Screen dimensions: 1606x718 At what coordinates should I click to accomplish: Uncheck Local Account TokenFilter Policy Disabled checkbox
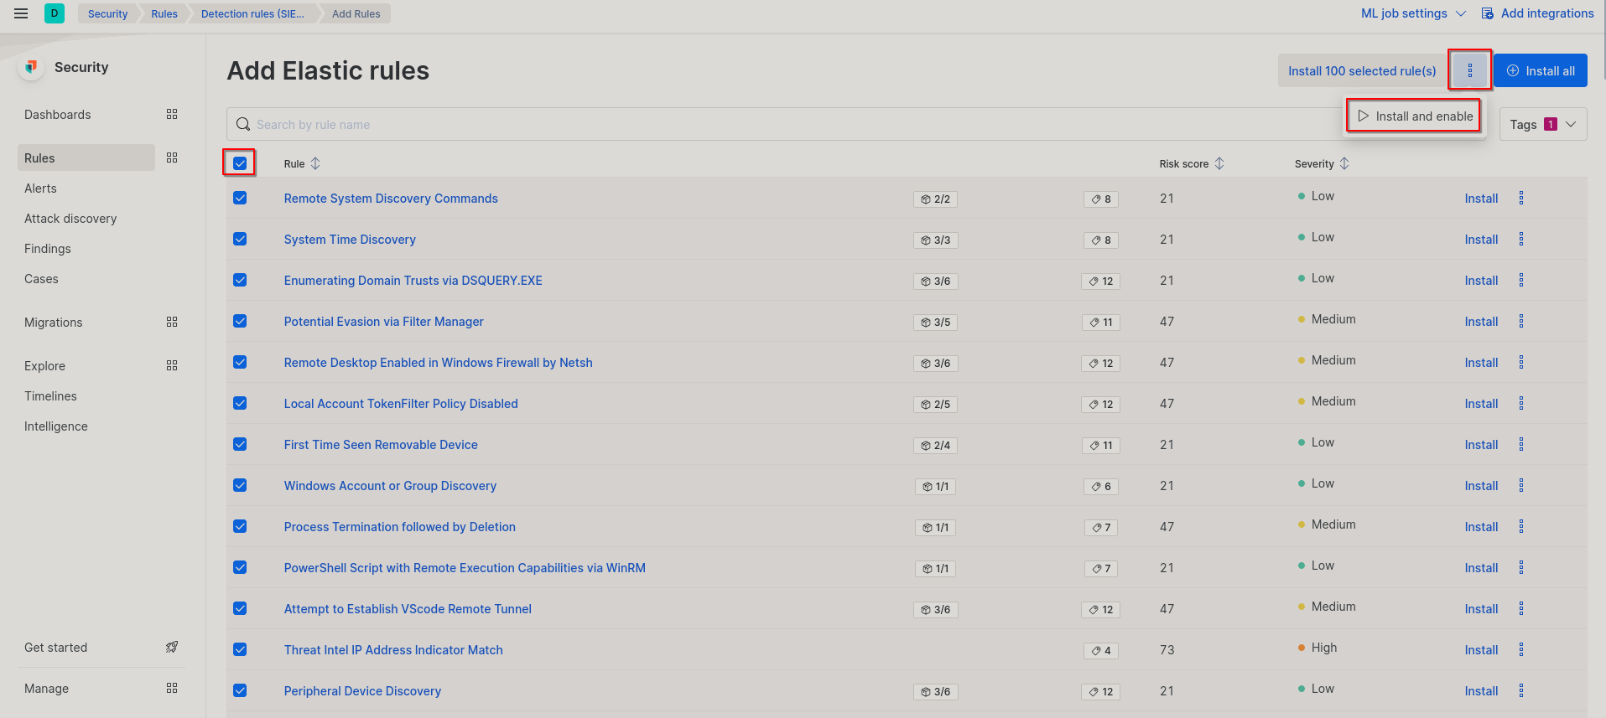[x=240, y=403]
